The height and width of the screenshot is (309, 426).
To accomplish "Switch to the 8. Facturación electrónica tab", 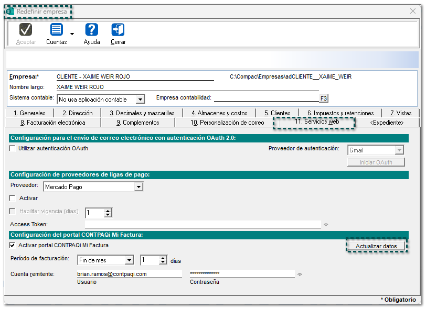I will pos(52,123).
